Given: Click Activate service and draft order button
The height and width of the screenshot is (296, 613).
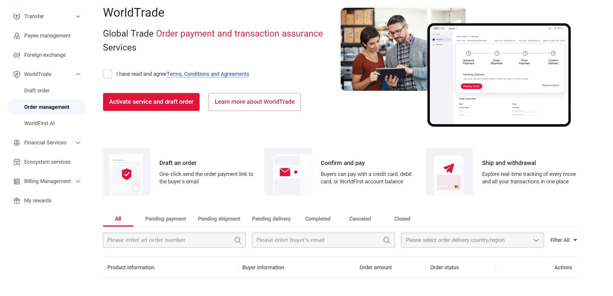Looking at the screenshot, I should pyautogui.click(x=151, y=102).
